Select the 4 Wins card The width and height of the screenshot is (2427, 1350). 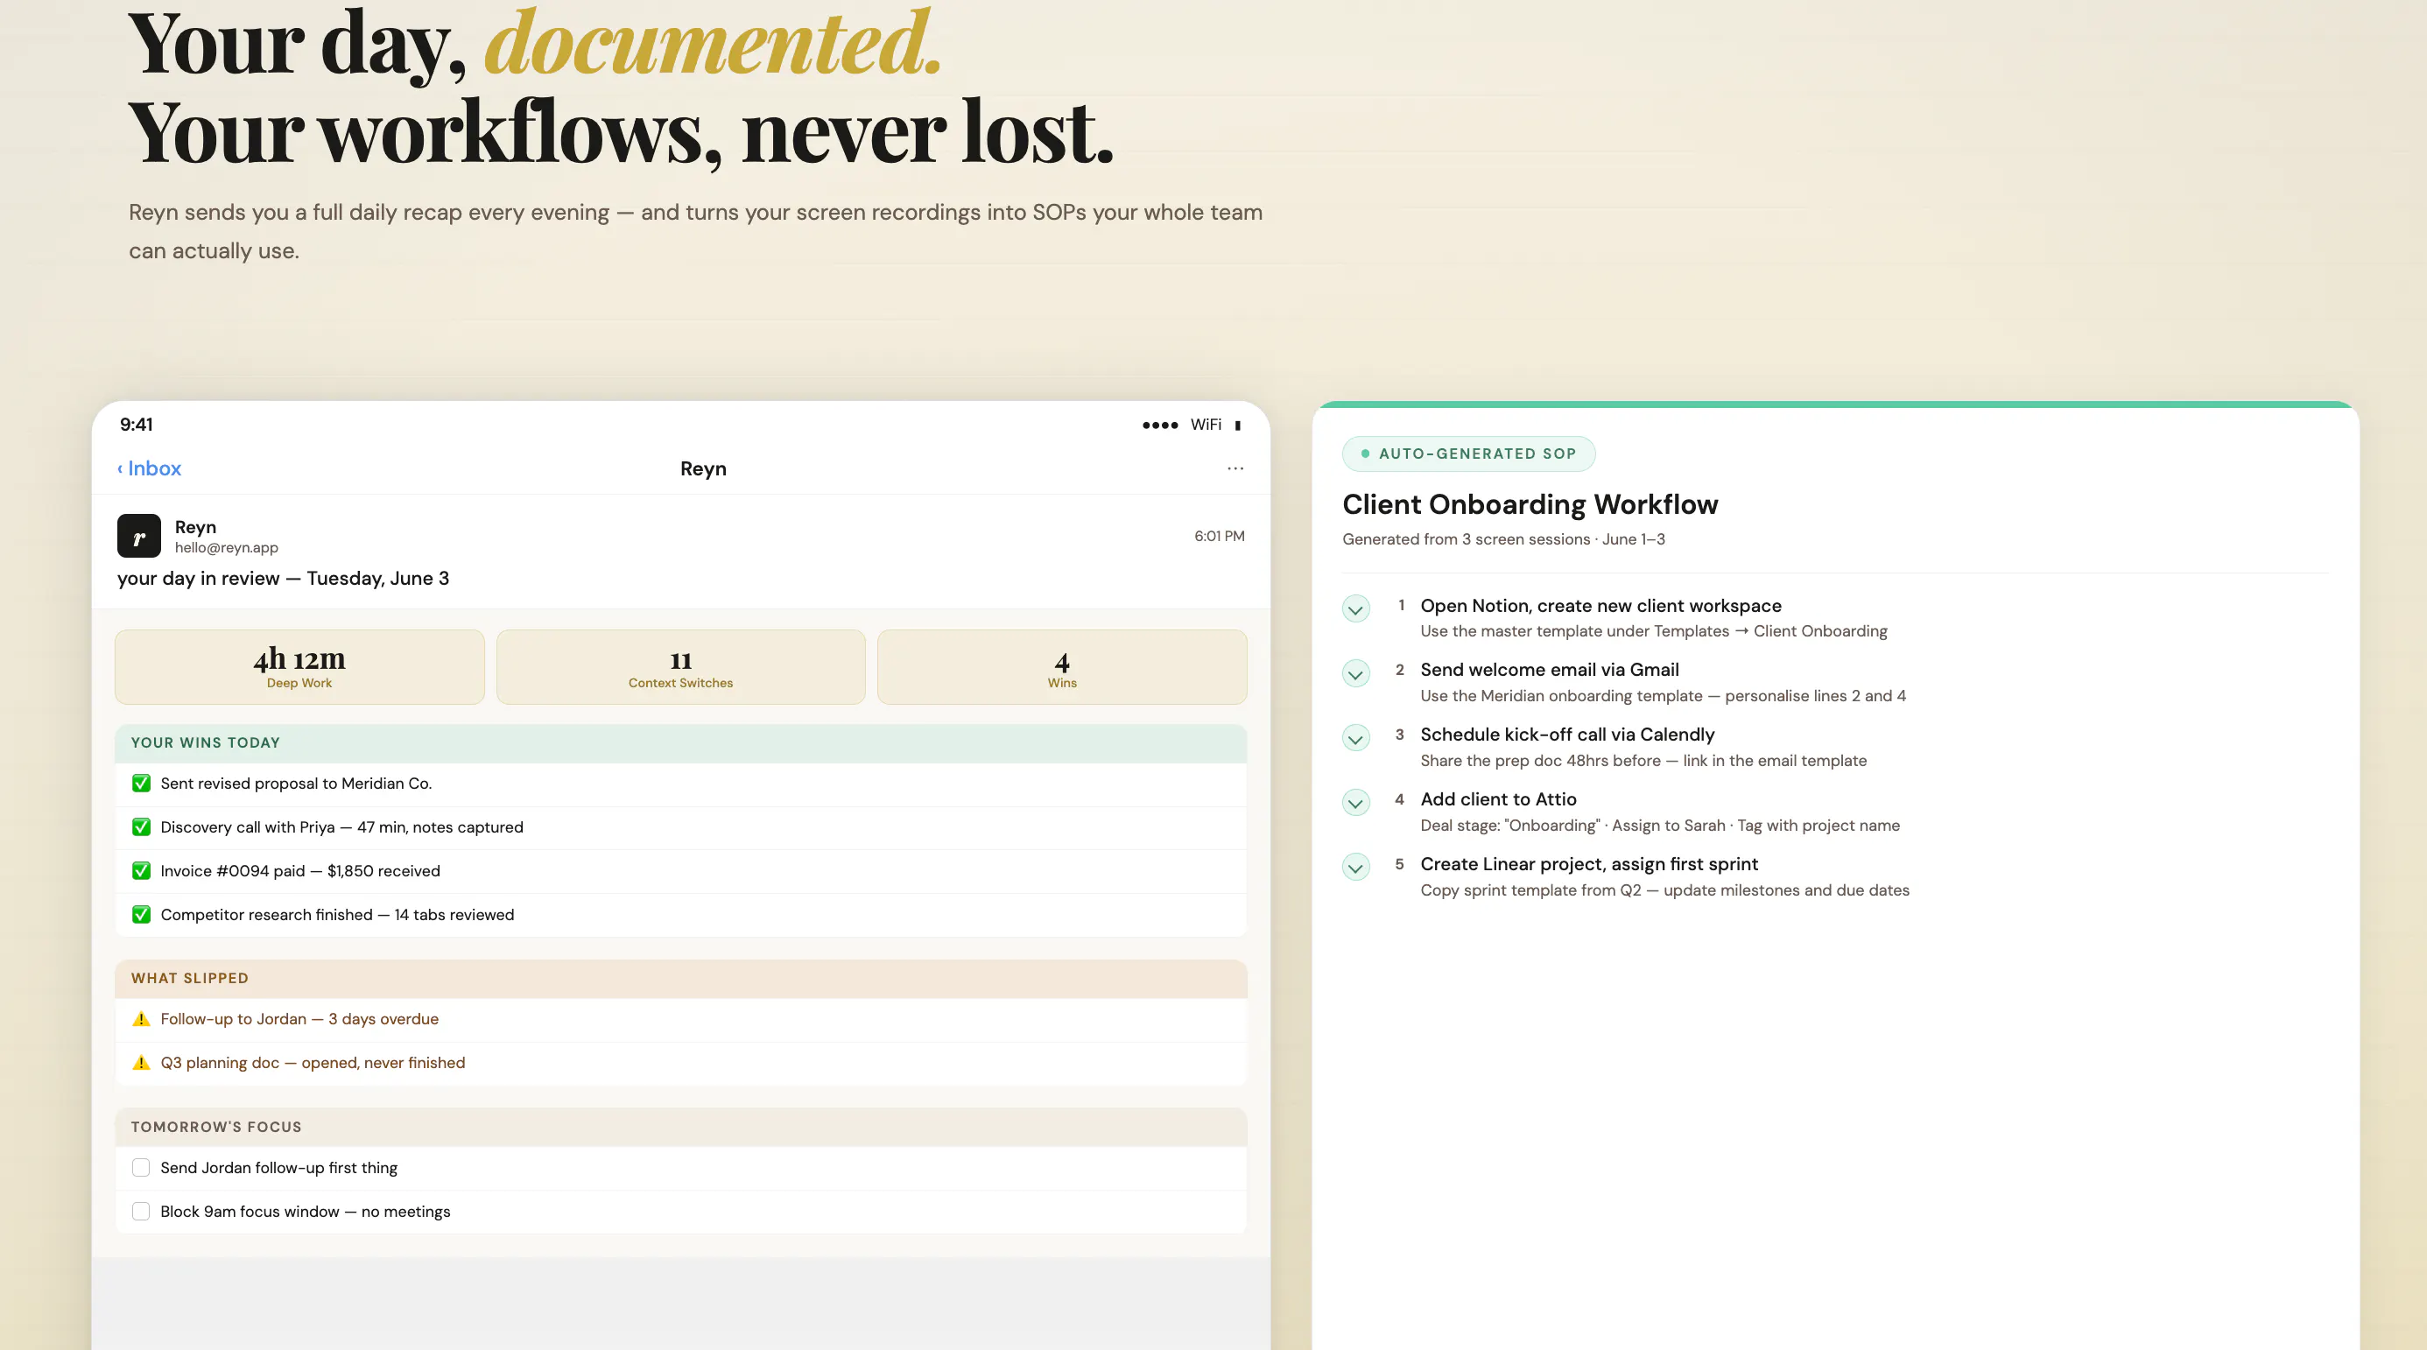(1062, 667)
